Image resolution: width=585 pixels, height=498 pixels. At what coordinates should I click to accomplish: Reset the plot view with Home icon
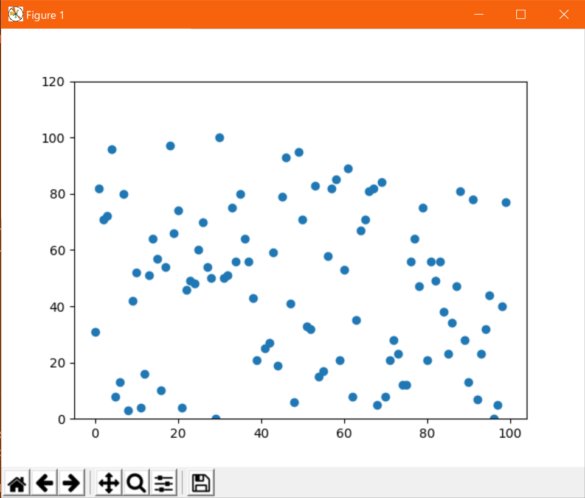click(x=16, y=482)
